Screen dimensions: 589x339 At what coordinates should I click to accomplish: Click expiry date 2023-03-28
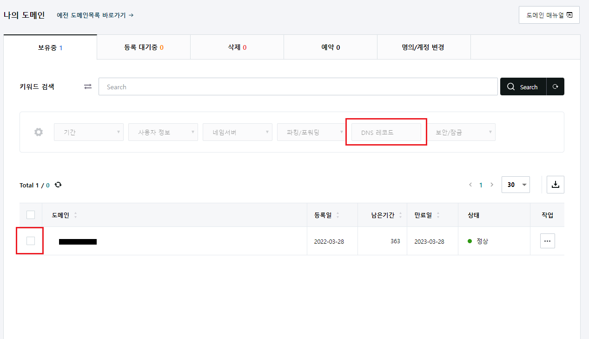pos(430,241)
